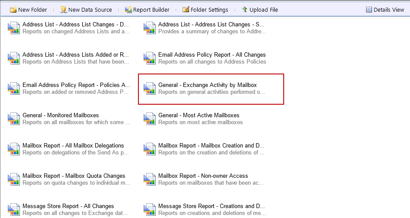Image resolution: width=410 pixels, height=218 pixels.
Task: Open Mailbox Report - Mailbox Quota Changes
Action: (74, 176)
